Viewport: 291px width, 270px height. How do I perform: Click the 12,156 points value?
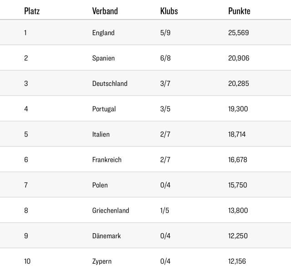point(237,261)
